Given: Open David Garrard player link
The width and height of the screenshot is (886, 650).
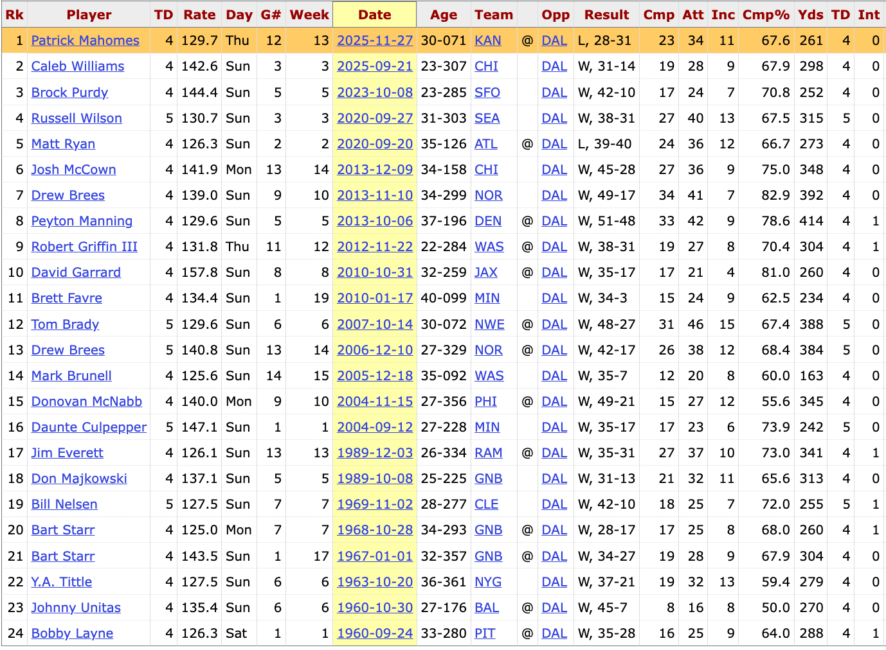Looking at the screenshot, I should click(x=76, y=272).
